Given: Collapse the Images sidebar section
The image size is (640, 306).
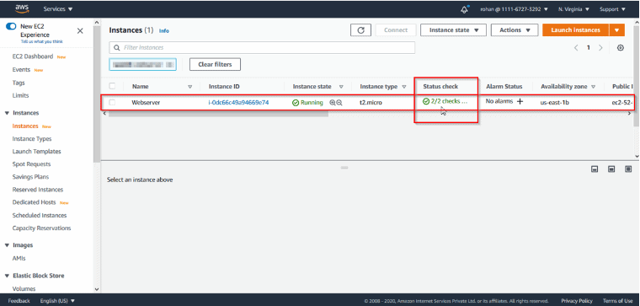Looking at the screenshot, I should [7, 245].
